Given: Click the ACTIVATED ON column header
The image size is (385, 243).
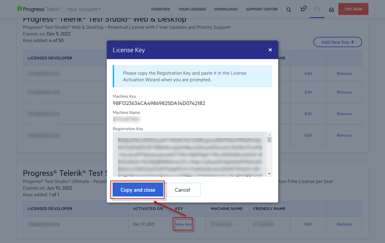Looking at the screenshot, I should click(x=148, y=208).
